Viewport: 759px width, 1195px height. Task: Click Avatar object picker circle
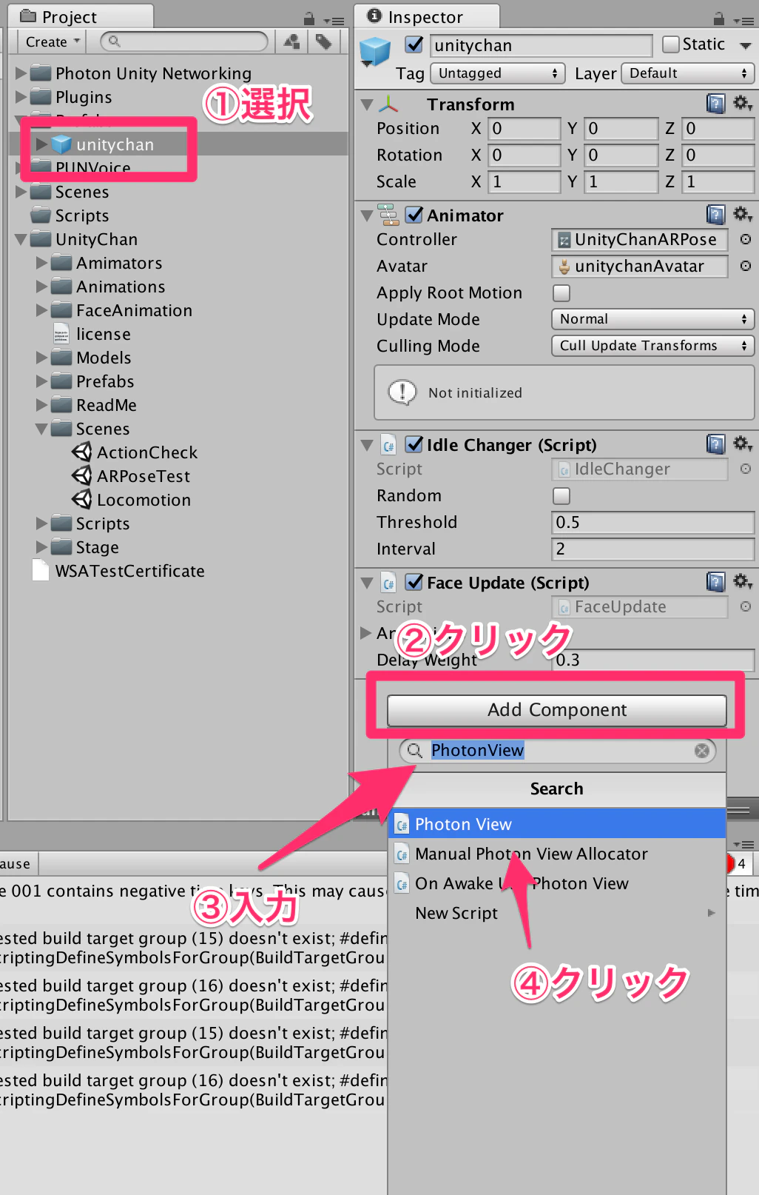click(746, 266)
